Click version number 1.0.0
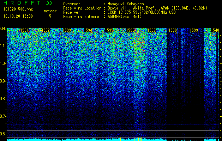Screen dimensions: 222x141 tap(48, 3)
